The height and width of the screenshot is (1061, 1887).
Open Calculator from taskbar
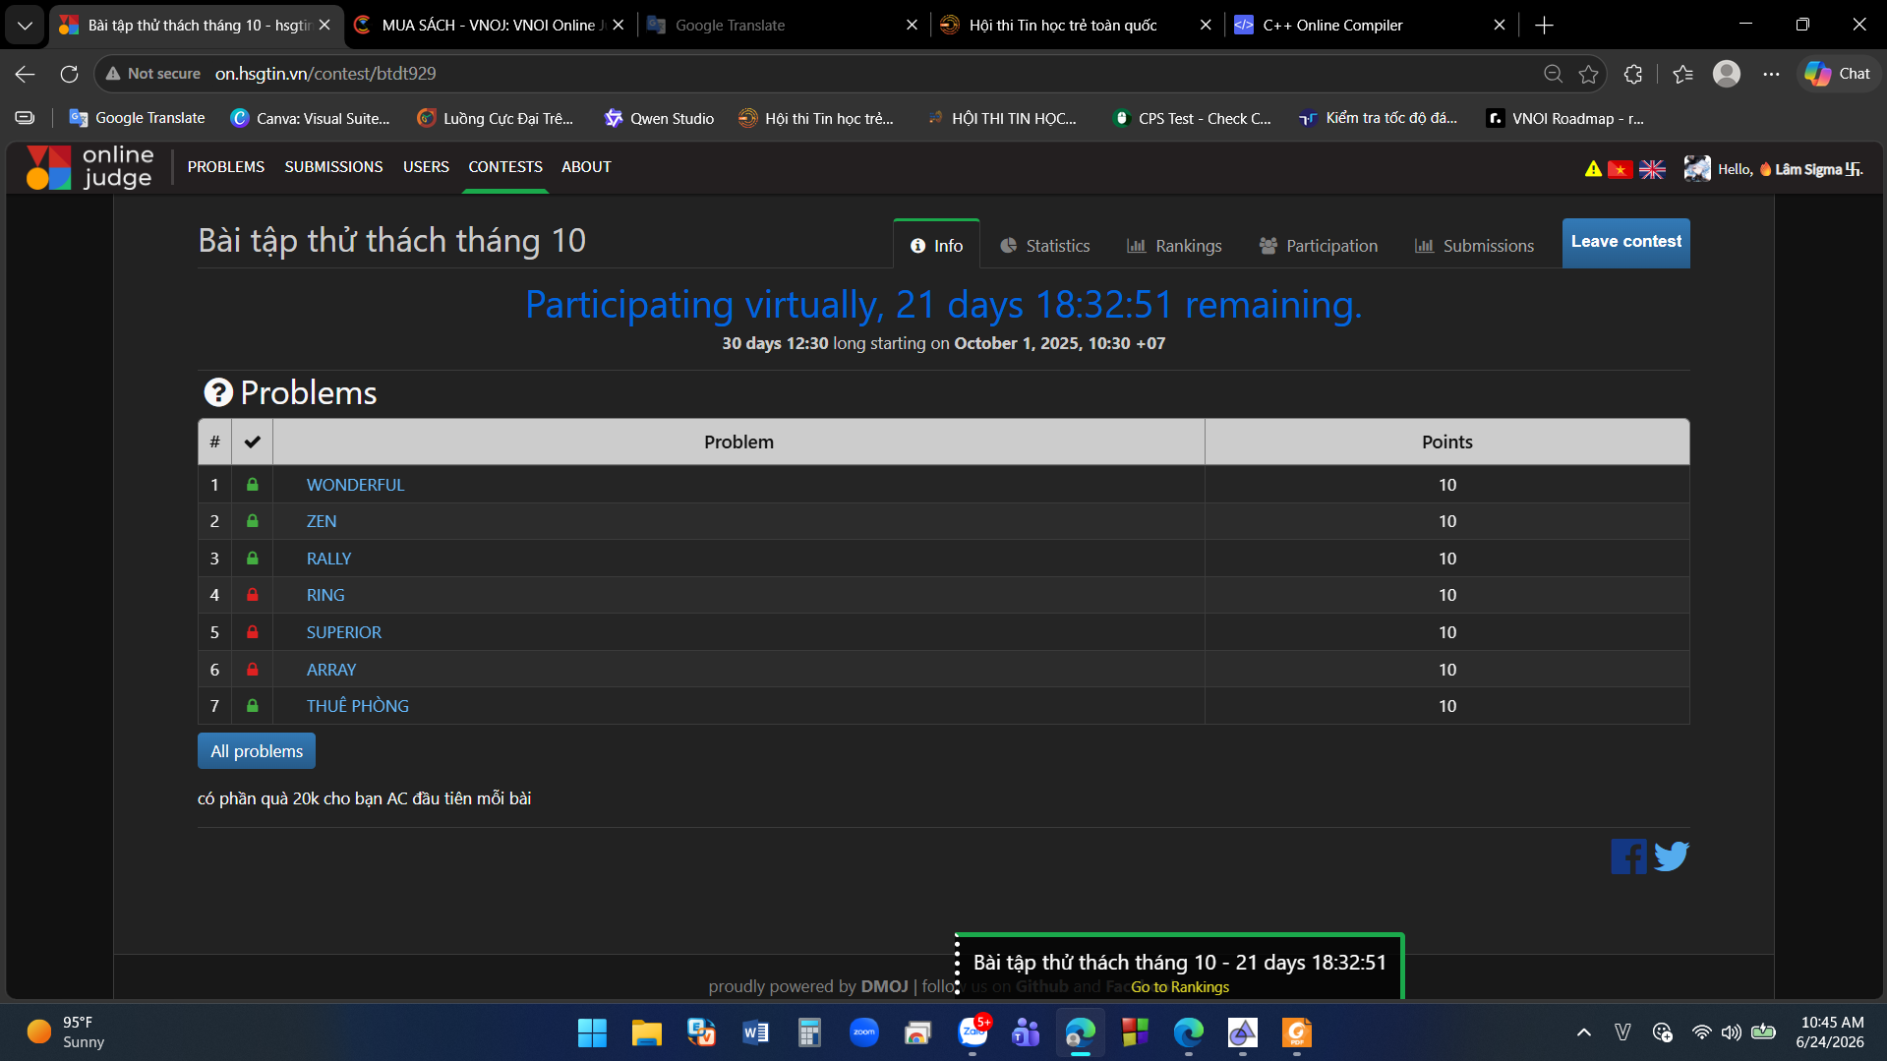coord(809,1032)
